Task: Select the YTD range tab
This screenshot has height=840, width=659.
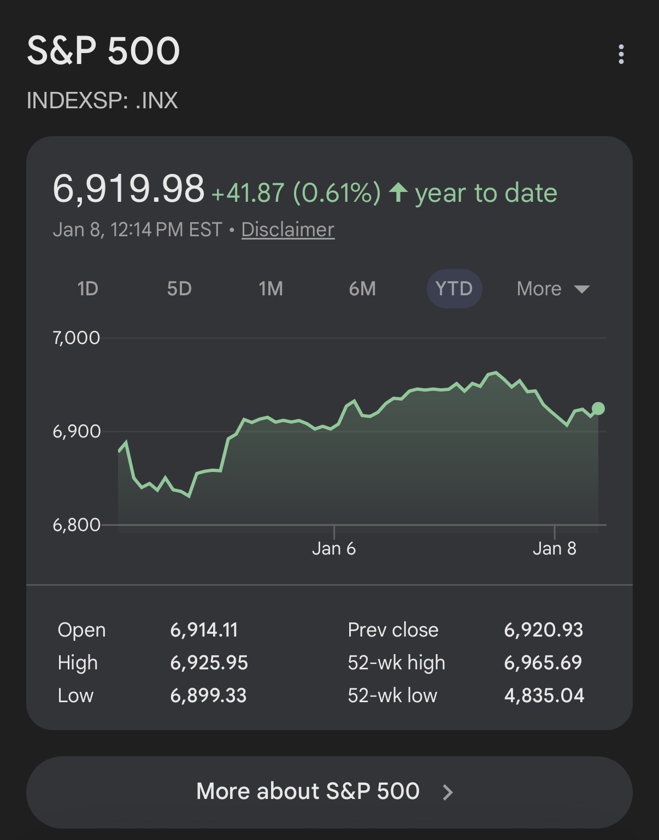Action: click(x=454, y=289)
